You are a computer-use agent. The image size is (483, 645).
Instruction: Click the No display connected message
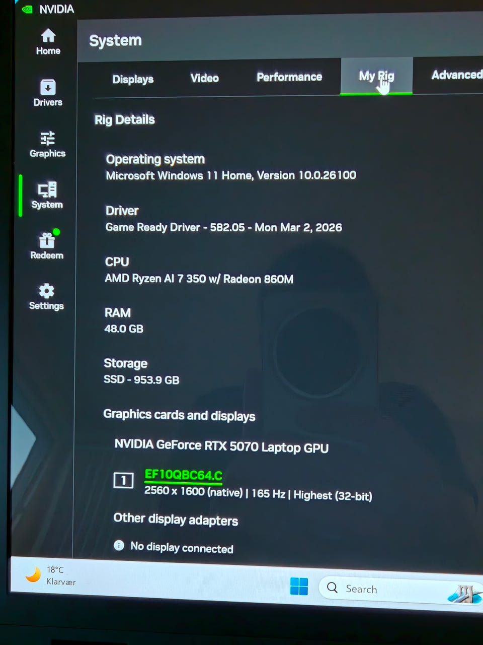point(182,548)
